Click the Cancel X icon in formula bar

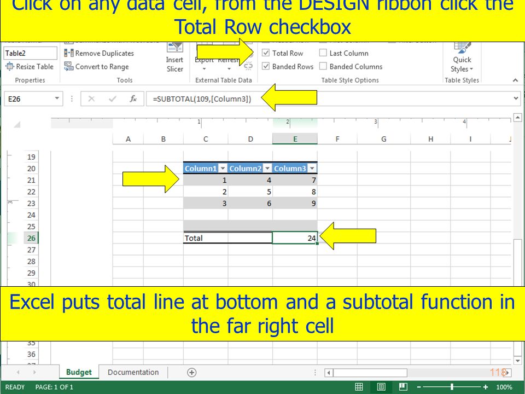pos(91,99)
